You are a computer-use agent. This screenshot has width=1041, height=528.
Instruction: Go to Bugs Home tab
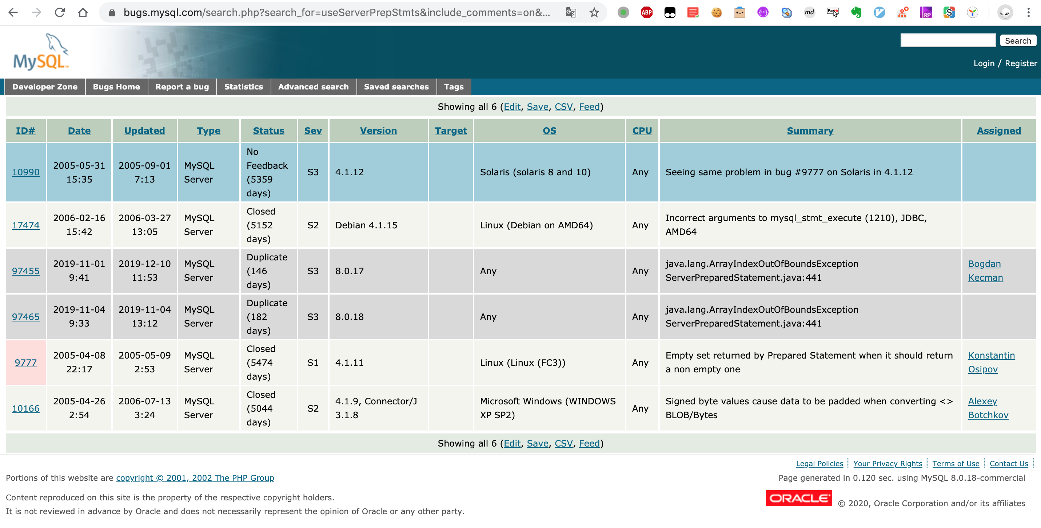coord(116,87)
